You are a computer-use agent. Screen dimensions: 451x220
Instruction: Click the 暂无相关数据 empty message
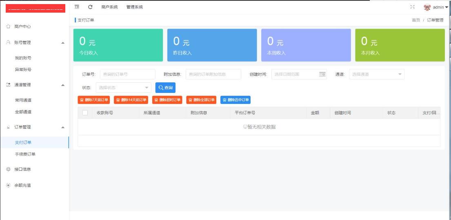tap(259, 127)
